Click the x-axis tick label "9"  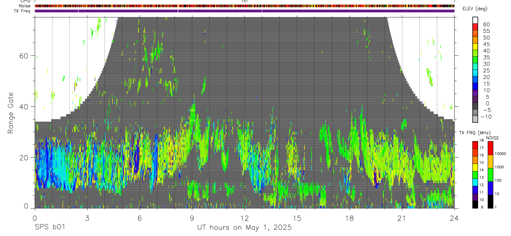(192, 218)
